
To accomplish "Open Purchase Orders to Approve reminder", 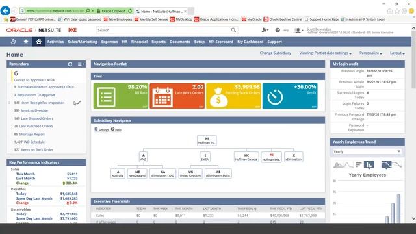I will point(45,87).
